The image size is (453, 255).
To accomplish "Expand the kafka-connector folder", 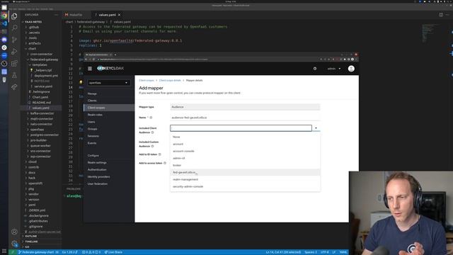I will pos(42,113).
